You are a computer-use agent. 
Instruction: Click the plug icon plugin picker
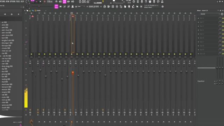[129, 7]
